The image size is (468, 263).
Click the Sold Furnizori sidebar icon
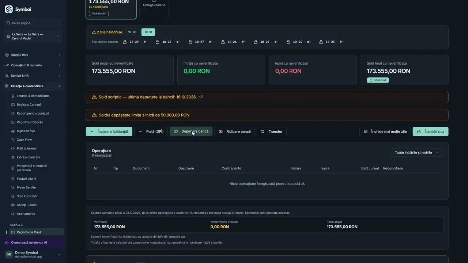pyautogui.click(x=13, y=196)
